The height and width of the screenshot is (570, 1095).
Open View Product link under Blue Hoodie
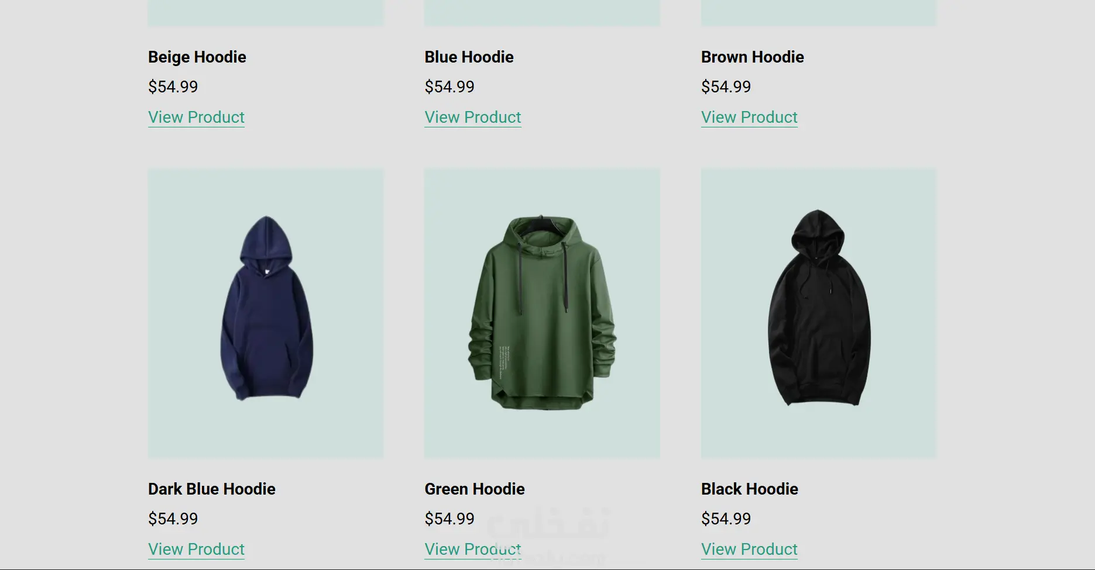[473, 117]
